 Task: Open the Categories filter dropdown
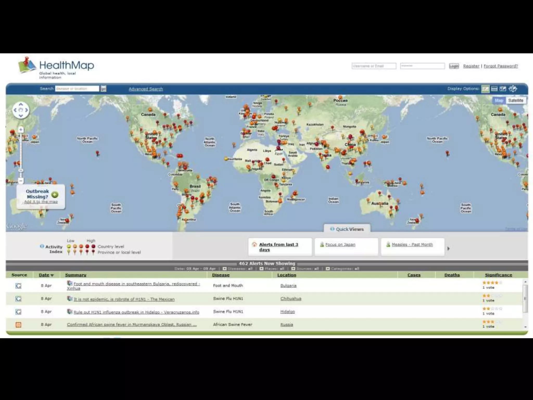tap(328, 268)
